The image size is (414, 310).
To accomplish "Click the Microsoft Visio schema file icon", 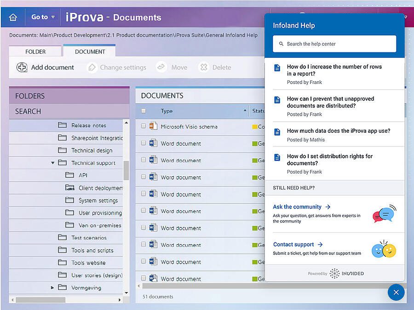I will (153, 126).
